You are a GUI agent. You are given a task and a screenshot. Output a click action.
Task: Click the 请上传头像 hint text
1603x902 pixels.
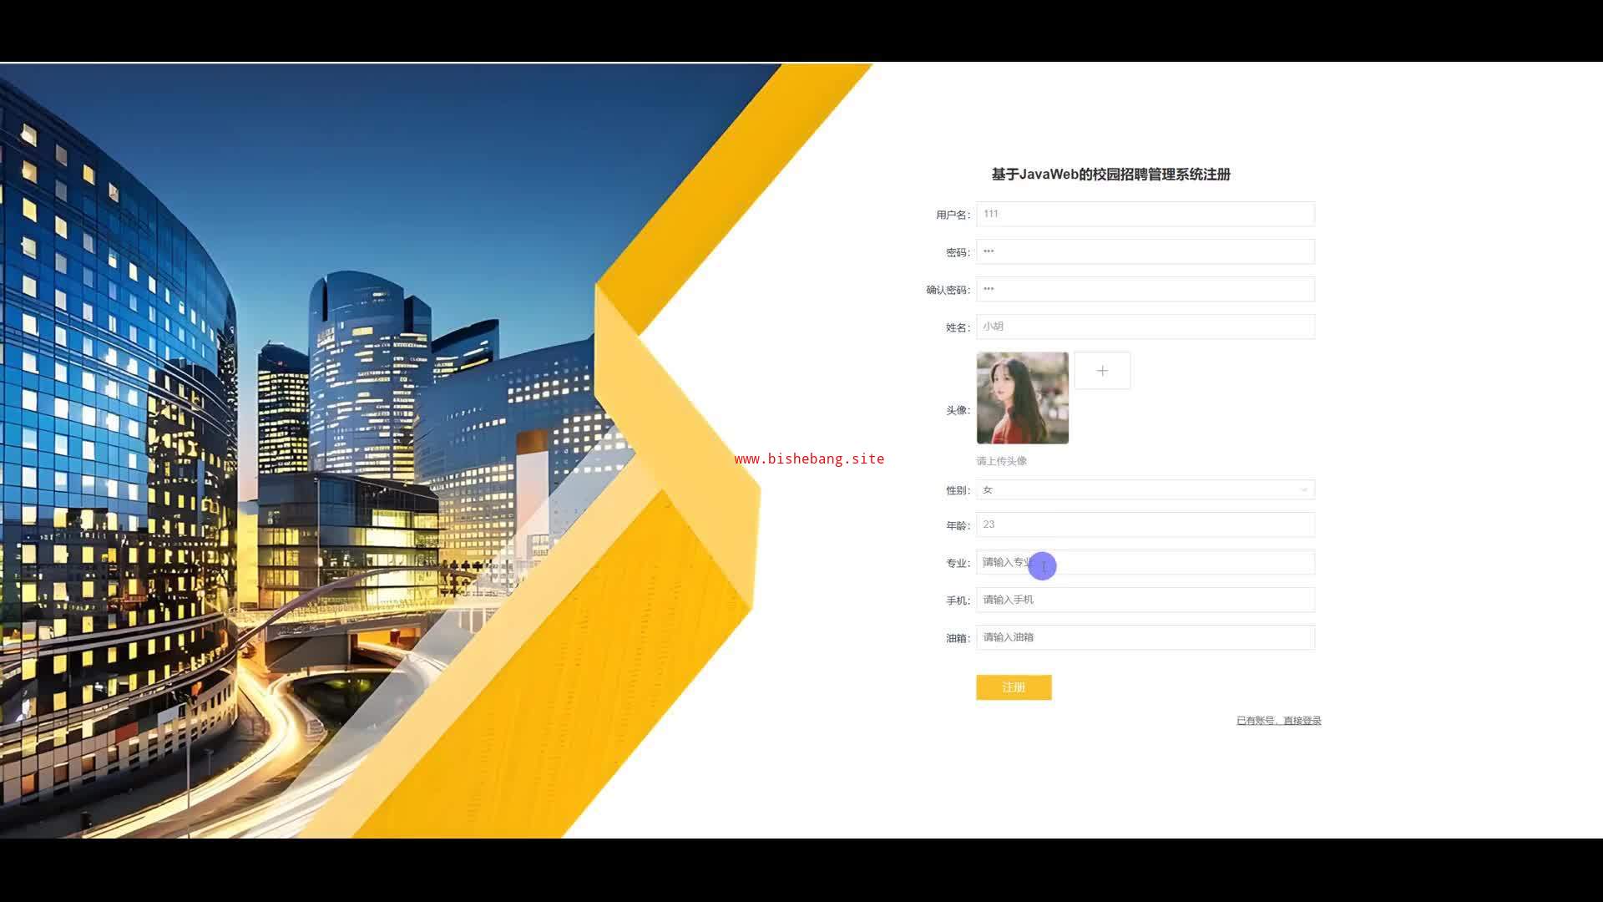pos(1001,461)
